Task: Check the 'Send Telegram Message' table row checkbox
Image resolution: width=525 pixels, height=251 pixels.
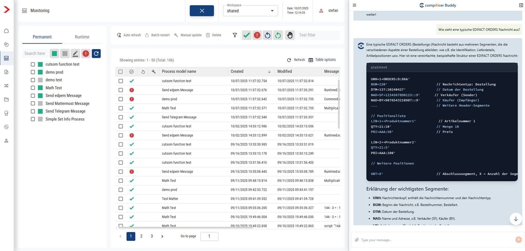Action: [120, 117]
